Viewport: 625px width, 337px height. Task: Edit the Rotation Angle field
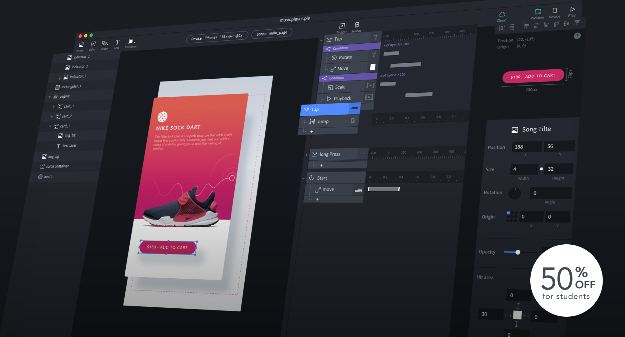point(551,193)
